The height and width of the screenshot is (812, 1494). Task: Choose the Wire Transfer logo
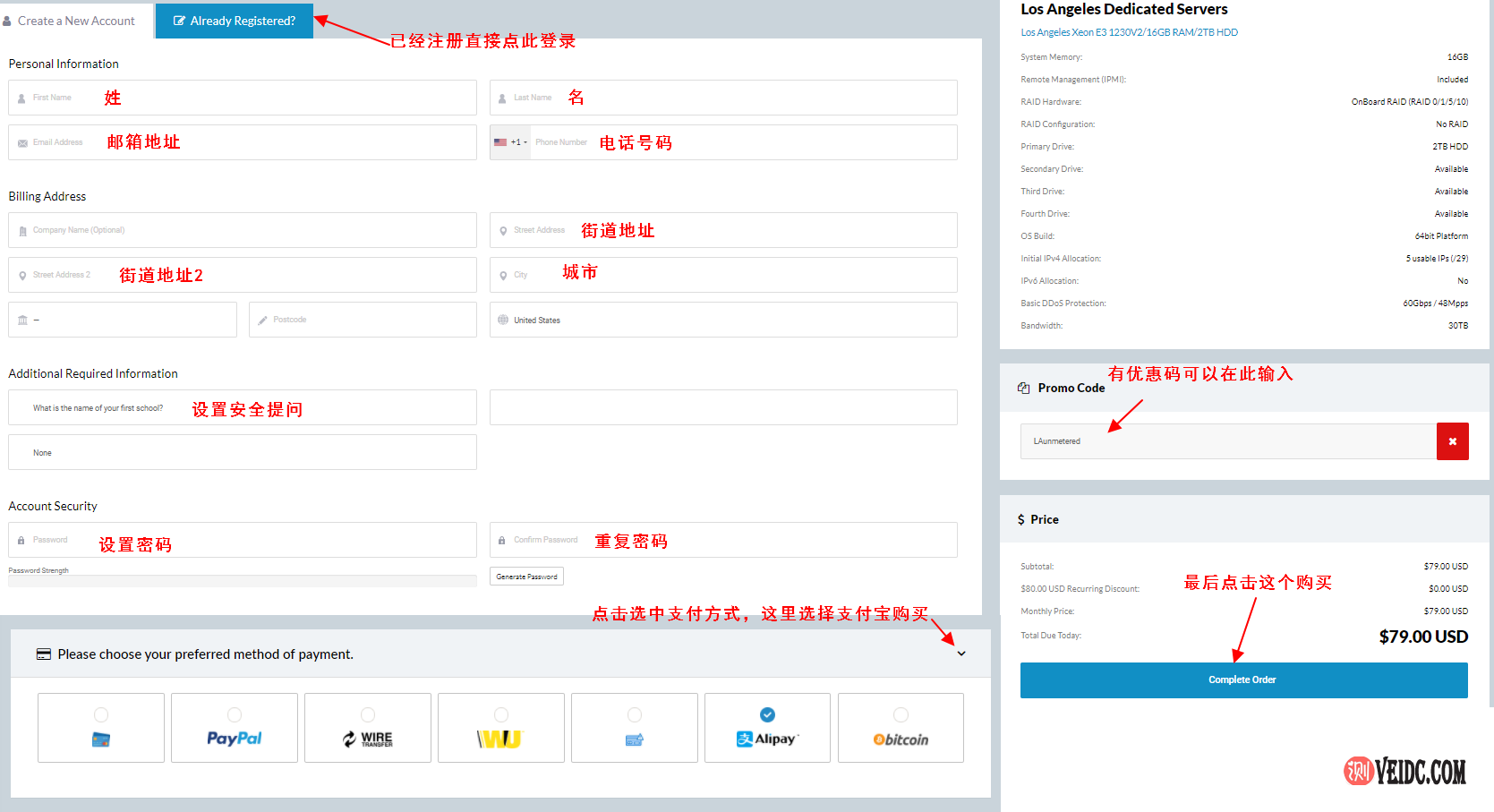[367, 739]
